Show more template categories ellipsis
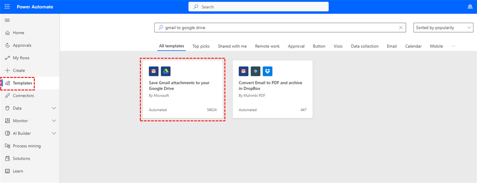 pyautogui.click(x=453, y=46)
